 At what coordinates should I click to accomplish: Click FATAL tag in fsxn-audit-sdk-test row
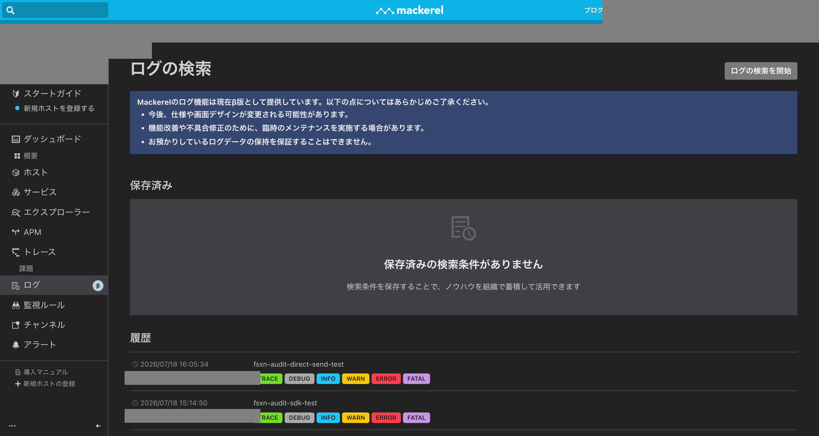(x=416, y=418)
